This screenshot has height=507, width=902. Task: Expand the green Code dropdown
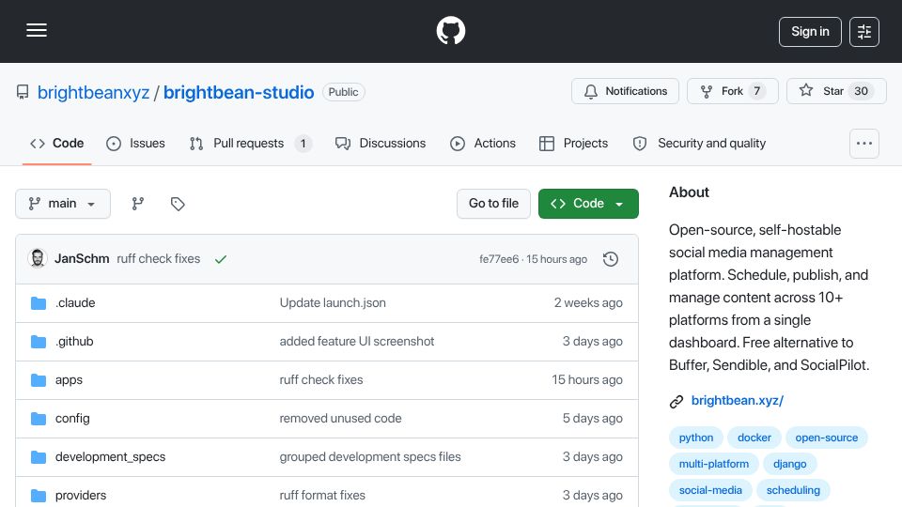[x=588, y=204]
